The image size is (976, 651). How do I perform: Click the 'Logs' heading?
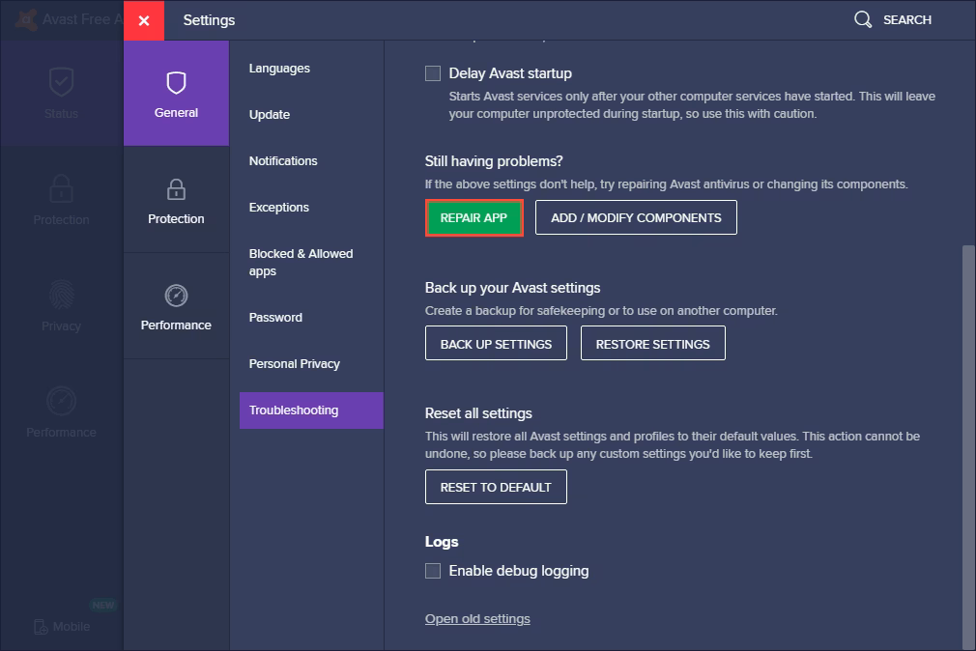442,542
